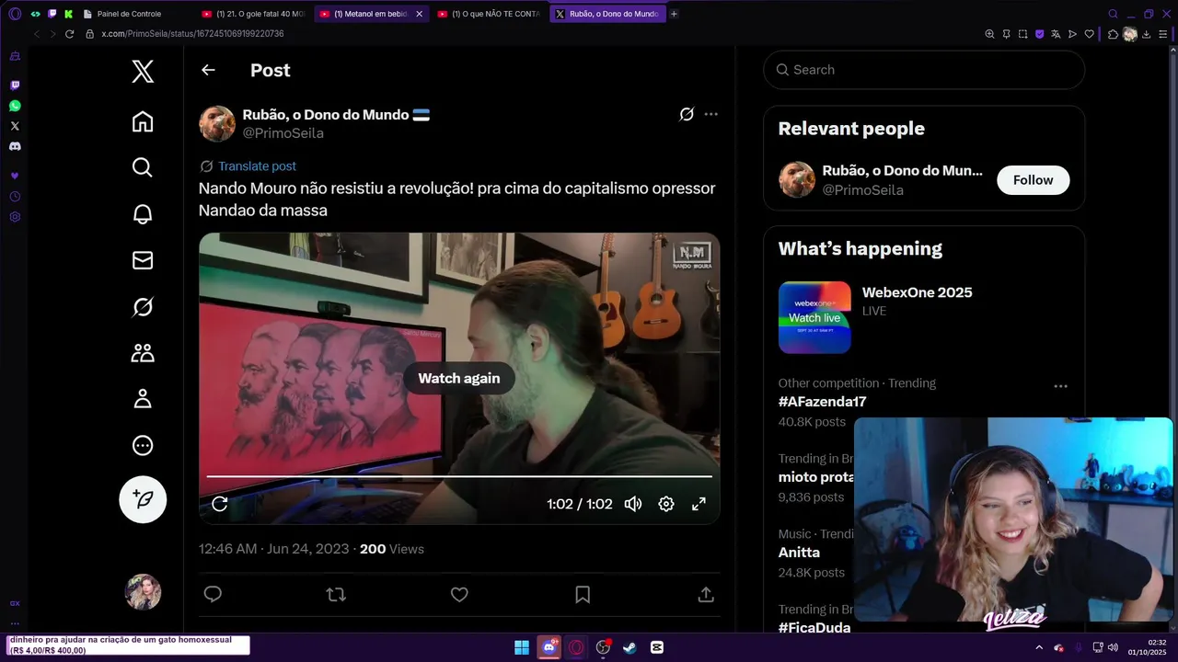
Task: Enter video fullscreen mode
Action: [x=699, y=504]
